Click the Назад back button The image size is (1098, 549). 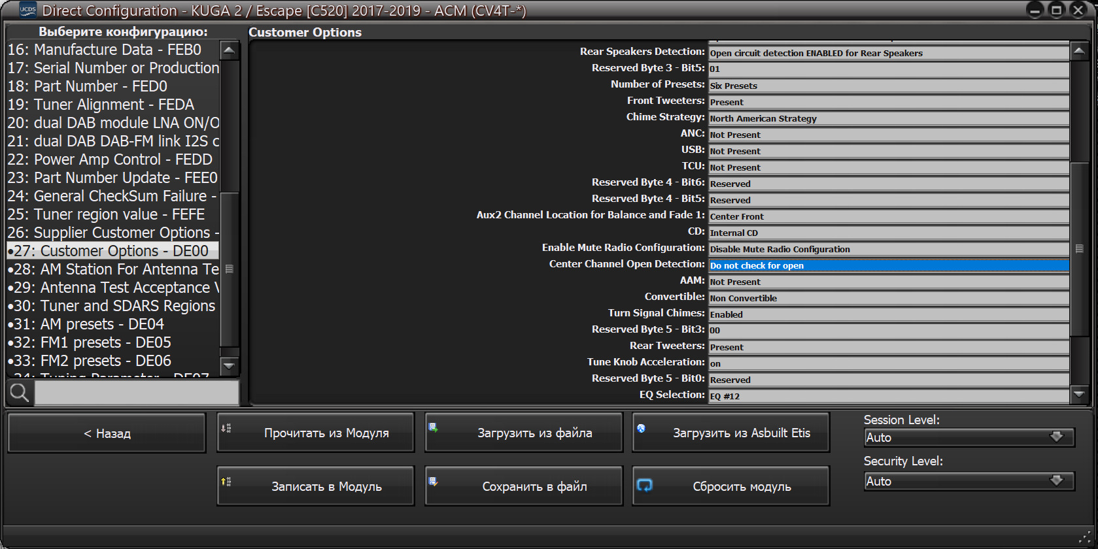[107, 433]
